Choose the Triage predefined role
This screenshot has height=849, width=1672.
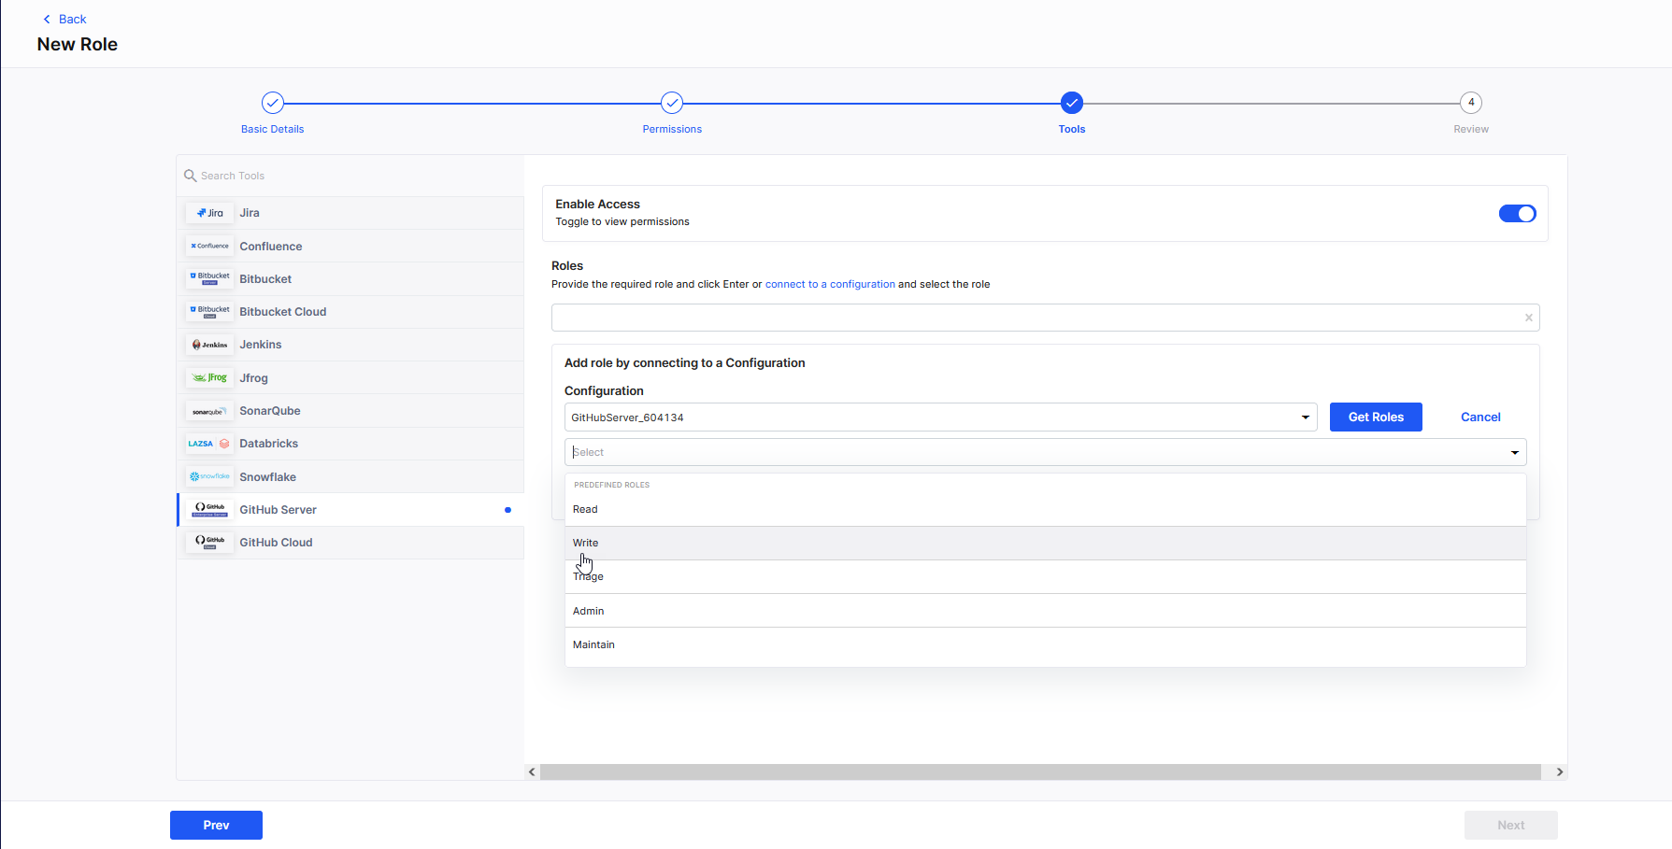point(1046,577)
